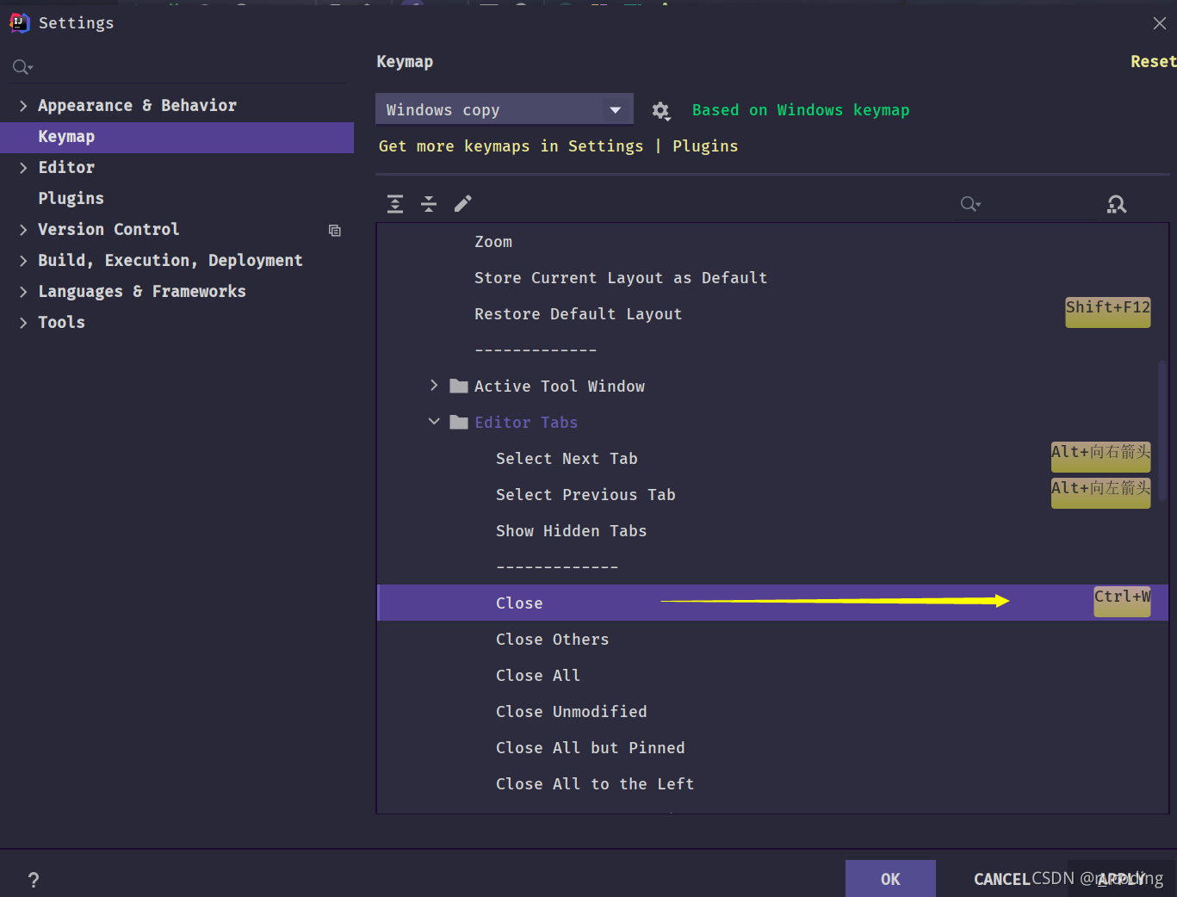Click the settings search magnifier icon
This screenshot has width=1177, height=897.
pos(22,67)
